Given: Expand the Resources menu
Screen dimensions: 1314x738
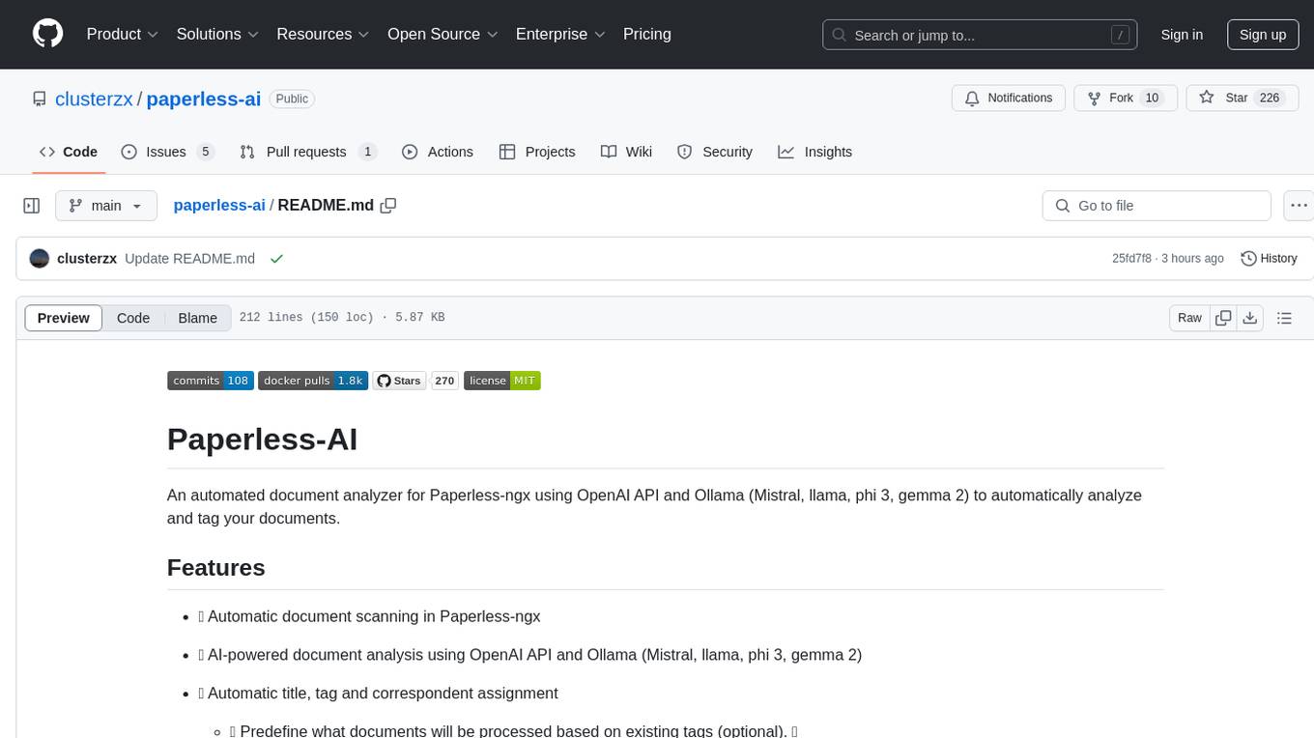Looking at the screenshot, I should coord(324,34).
